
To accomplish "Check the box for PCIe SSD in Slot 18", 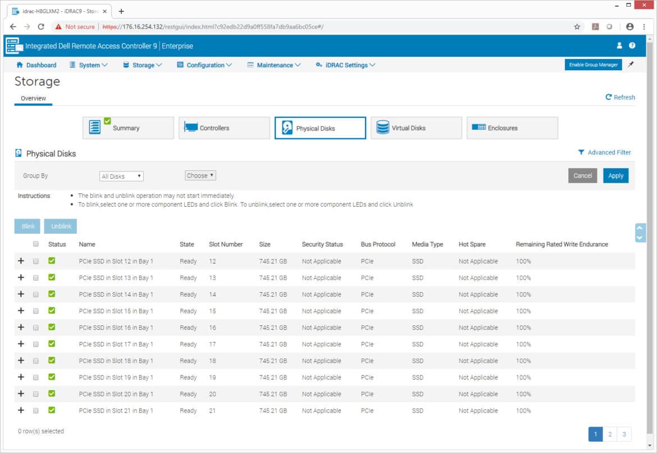I will (x=35, y=361).
